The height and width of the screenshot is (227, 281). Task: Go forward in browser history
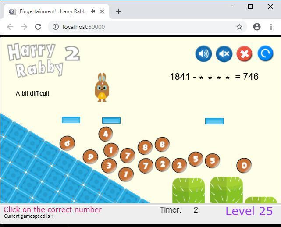pos(24,27)
